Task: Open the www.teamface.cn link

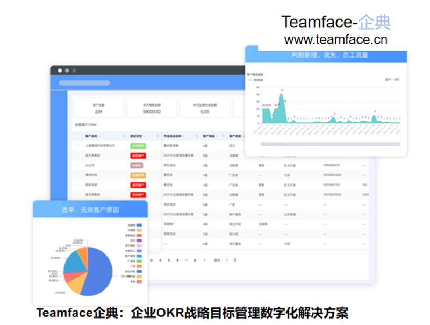Action: point(335,39)
